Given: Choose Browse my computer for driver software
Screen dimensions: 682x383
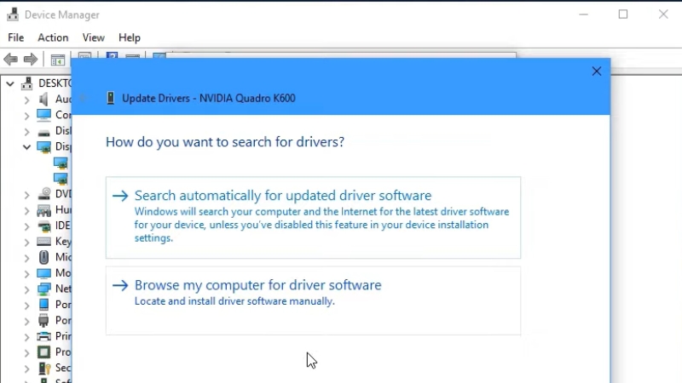Looking at the screenshot, I should [x=313, y=300].
